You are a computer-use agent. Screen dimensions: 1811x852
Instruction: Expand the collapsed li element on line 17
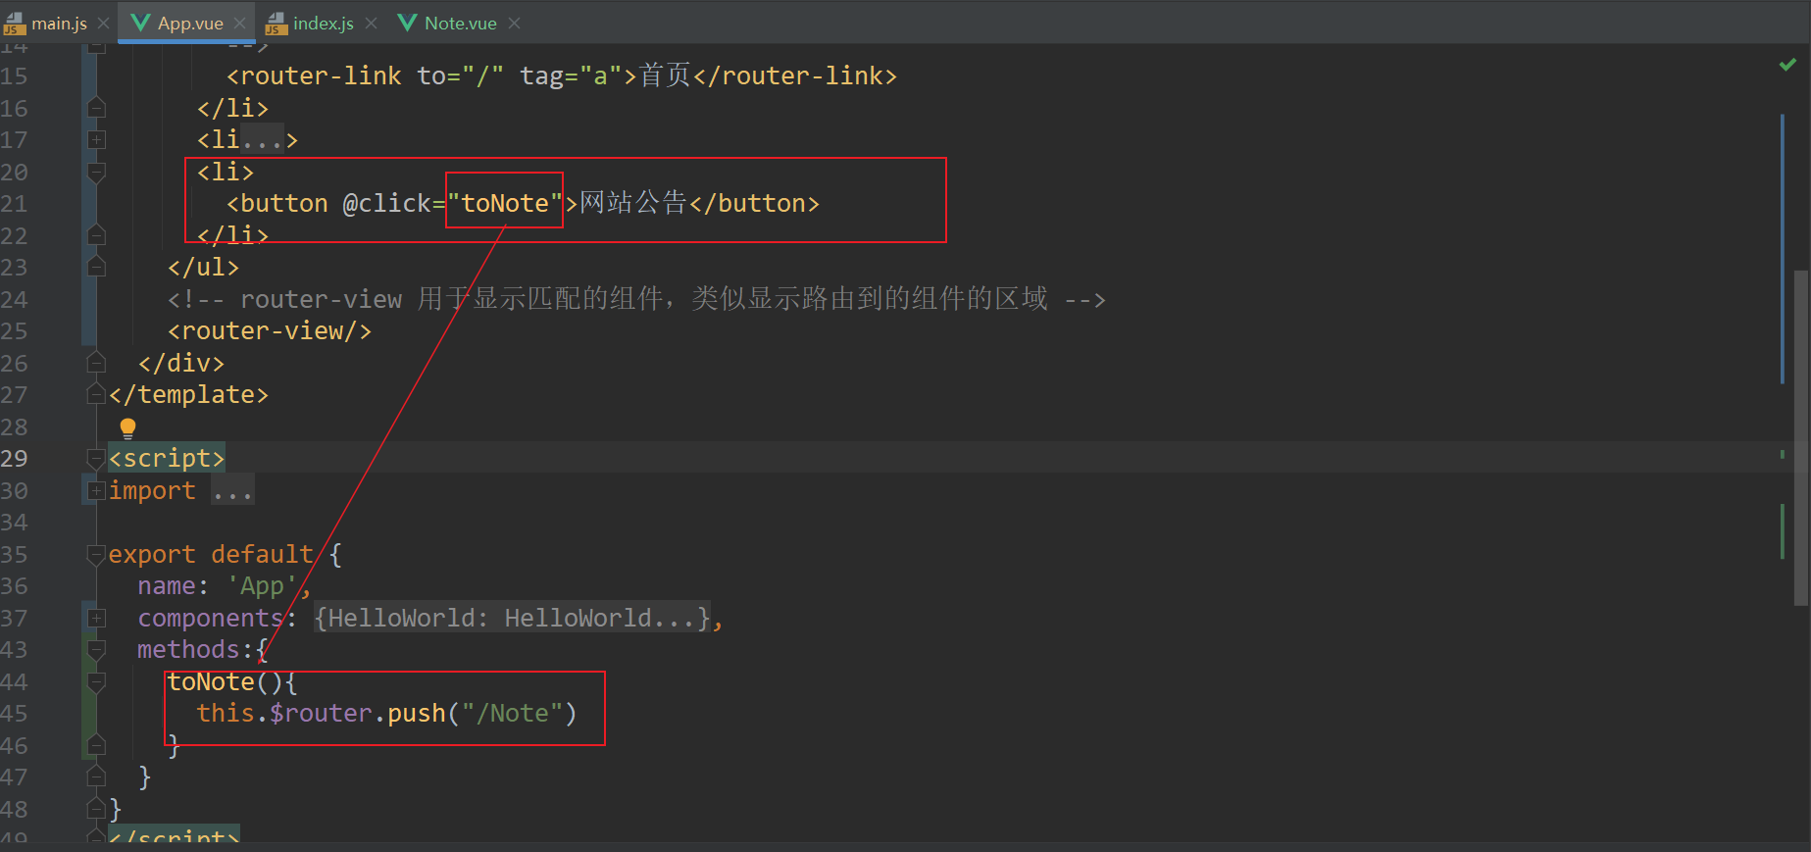click(95, 139)
